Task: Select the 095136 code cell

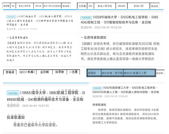Action: pos(38,6)
